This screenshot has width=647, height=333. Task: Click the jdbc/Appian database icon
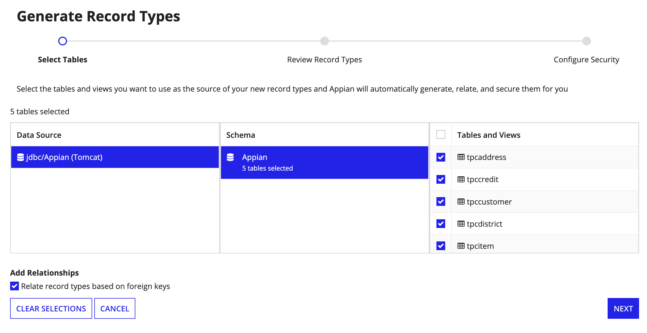21,157
